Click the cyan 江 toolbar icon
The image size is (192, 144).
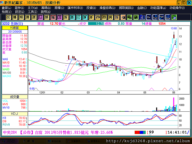78,17
